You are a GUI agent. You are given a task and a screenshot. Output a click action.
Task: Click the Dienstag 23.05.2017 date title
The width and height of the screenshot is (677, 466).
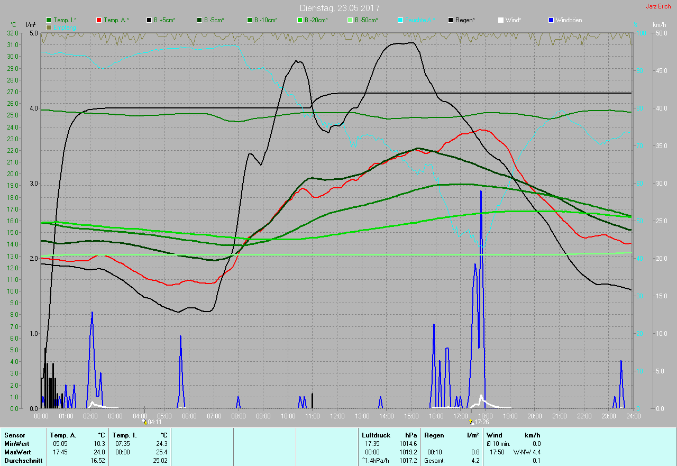pyautogui.click(x=339, y=8)
